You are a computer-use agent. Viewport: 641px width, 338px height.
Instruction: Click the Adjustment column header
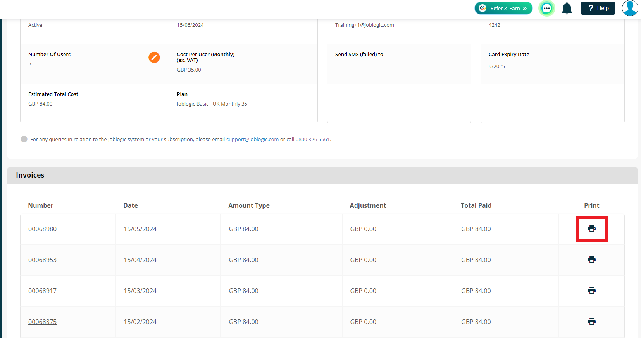tap(368, 205)
